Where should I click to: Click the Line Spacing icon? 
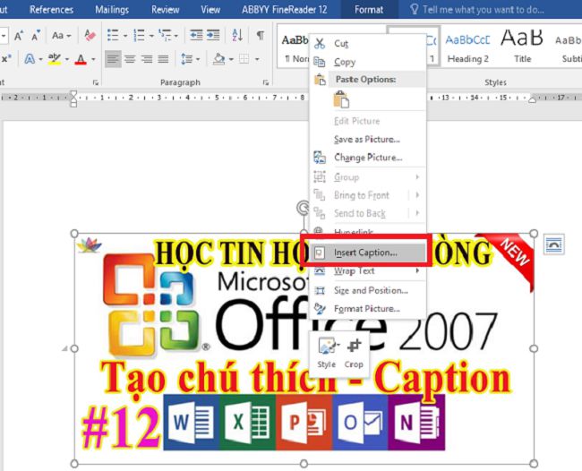[x=186, y=59]
